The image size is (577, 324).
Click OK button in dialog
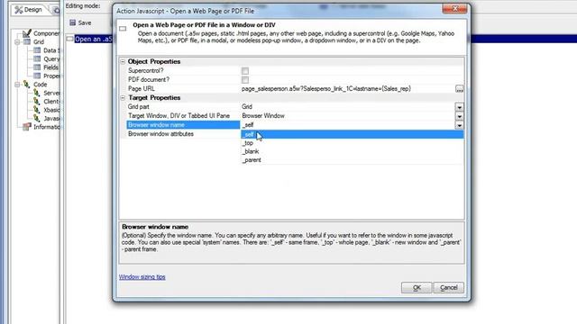pos(417,288)
